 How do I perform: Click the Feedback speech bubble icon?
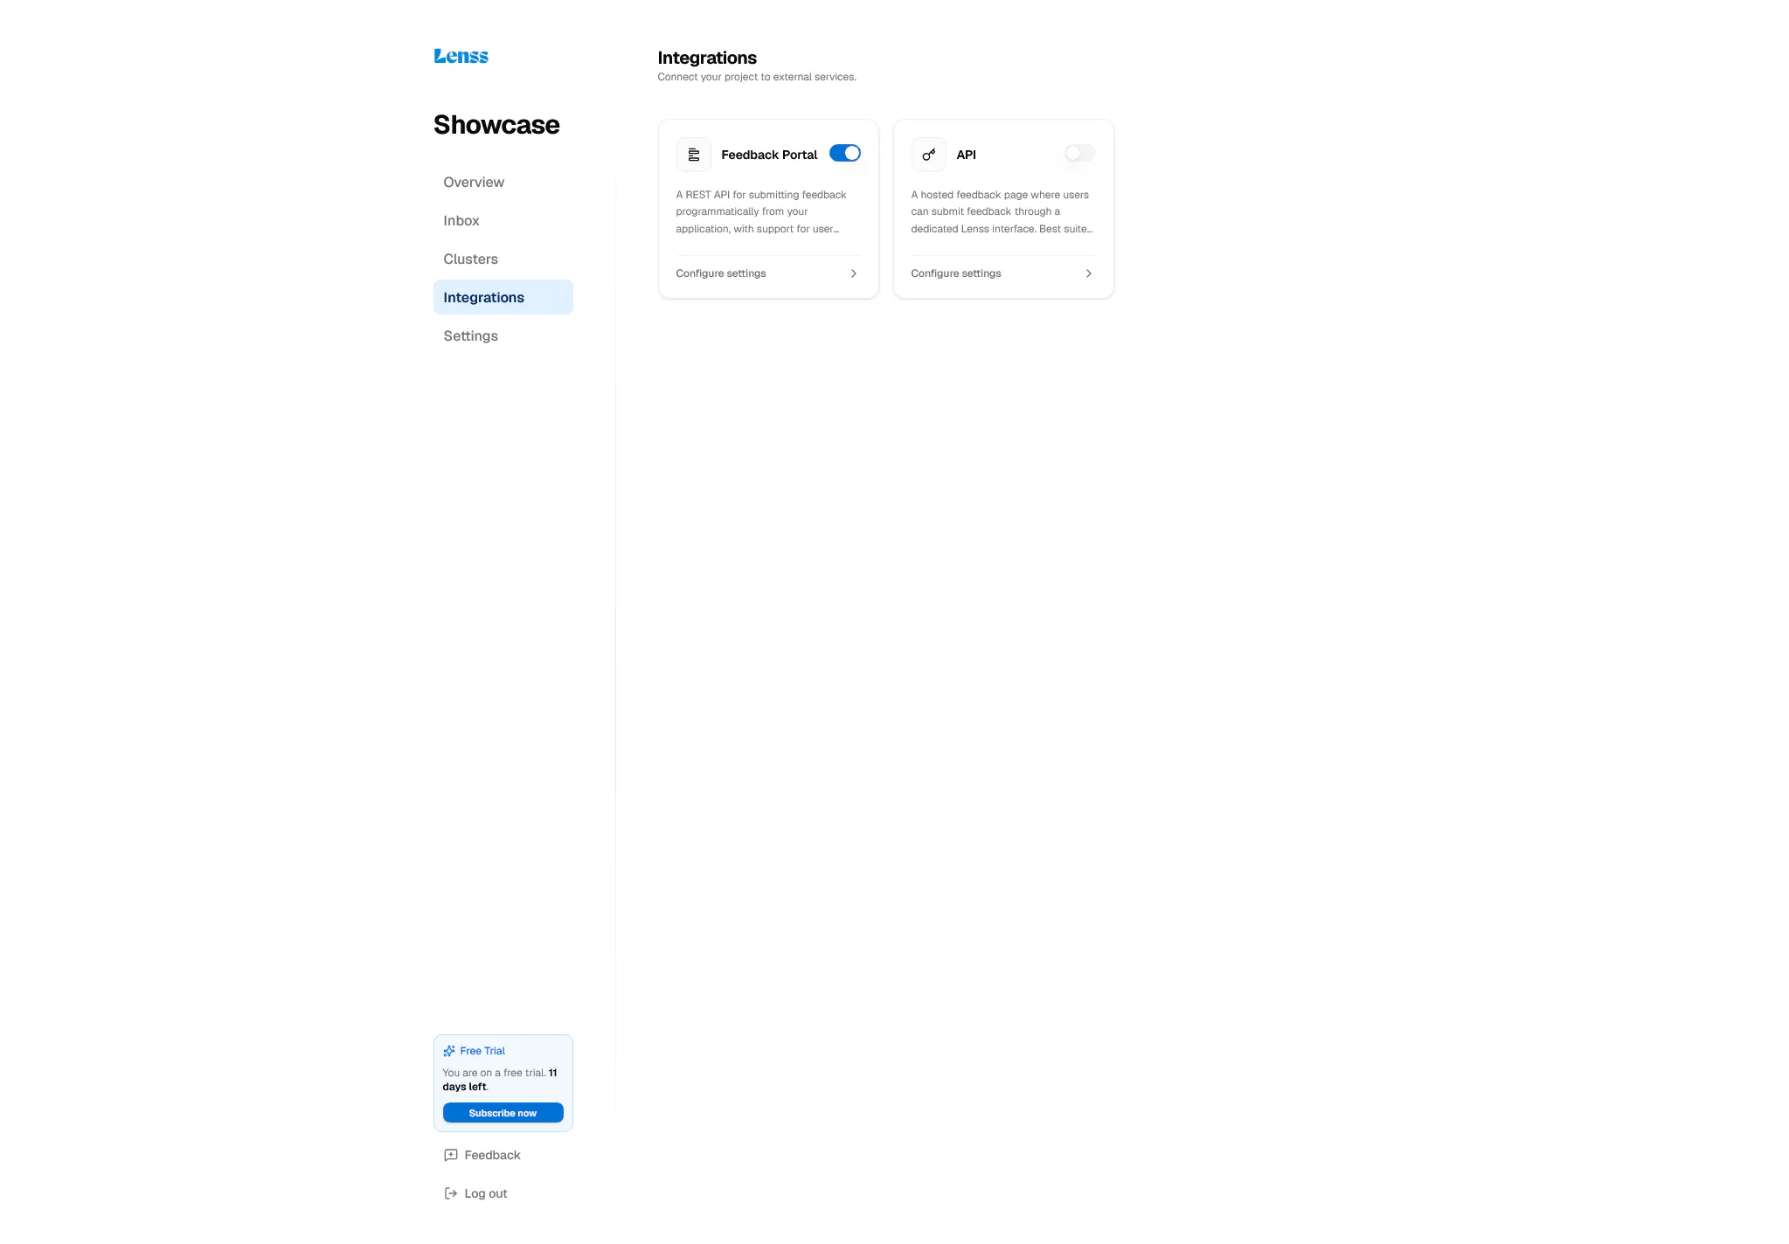(451, 1155)
